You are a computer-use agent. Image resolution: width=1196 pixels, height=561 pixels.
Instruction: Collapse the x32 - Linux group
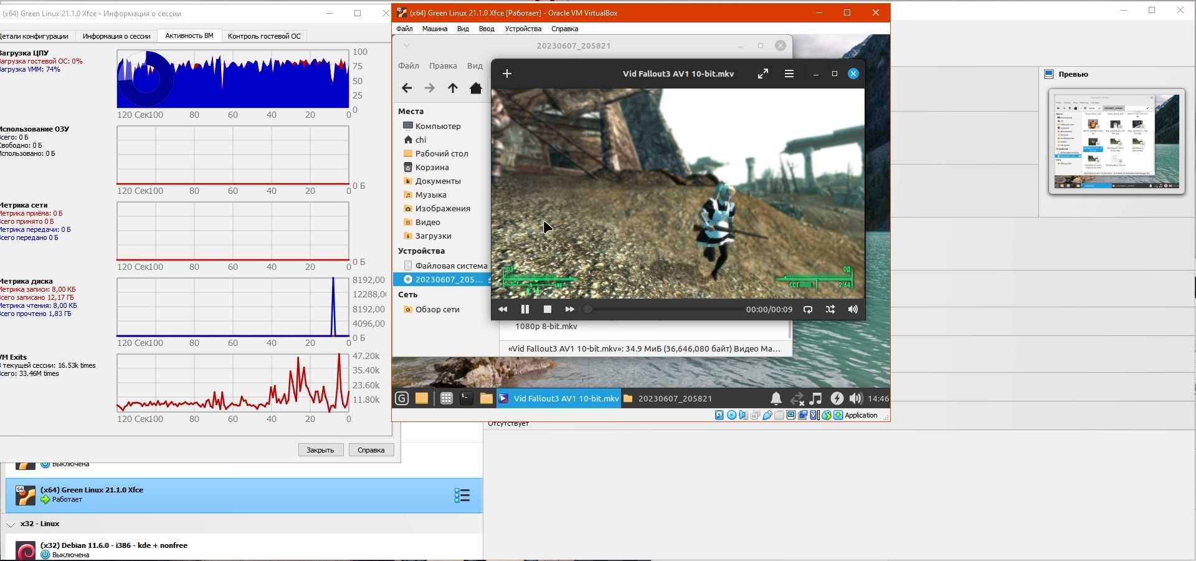[x=11, y=524]
